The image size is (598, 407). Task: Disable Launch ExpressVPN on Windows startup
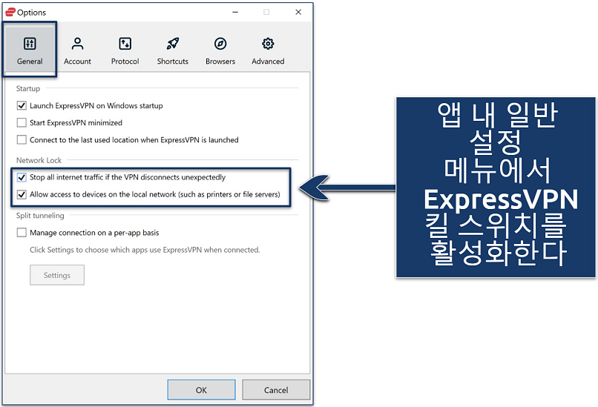click(x=22, y=106)
